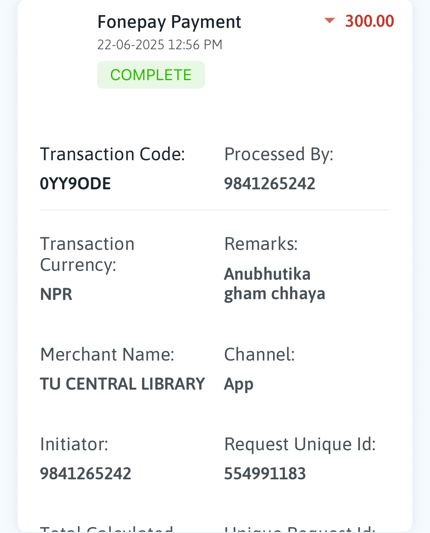Select transaction code 0YY9ODE

75,184
